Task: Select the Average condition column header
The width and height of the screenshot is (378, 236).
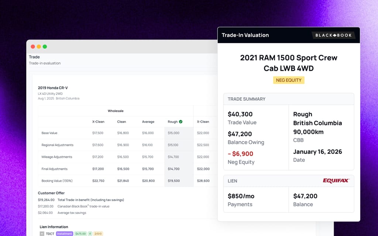Action: (x=148, y=122)
